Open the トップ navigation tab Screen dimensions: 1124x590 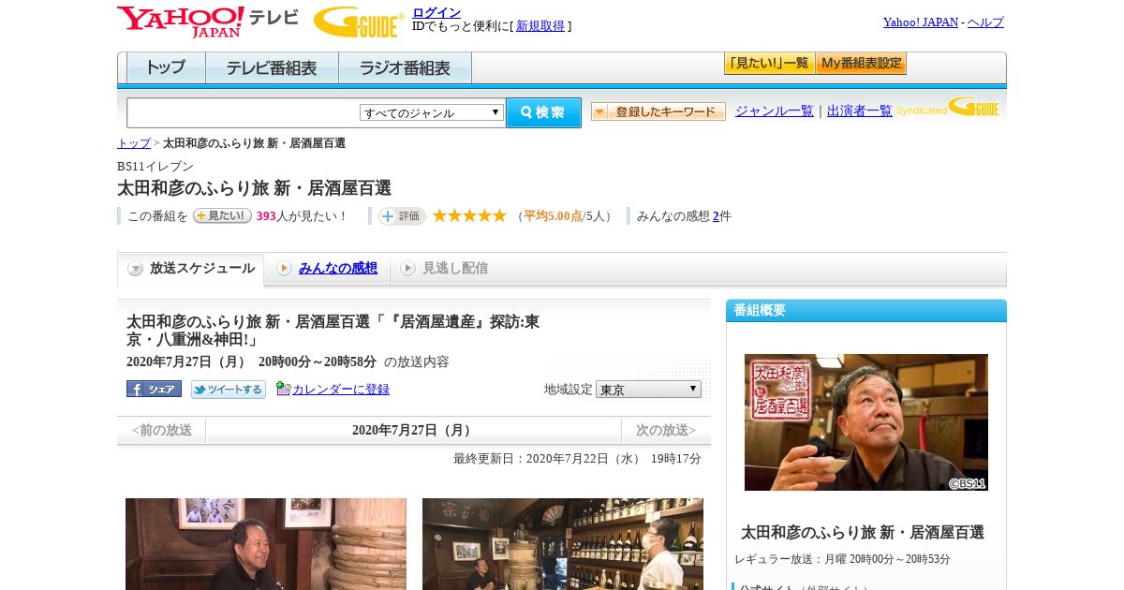(166, 68)
